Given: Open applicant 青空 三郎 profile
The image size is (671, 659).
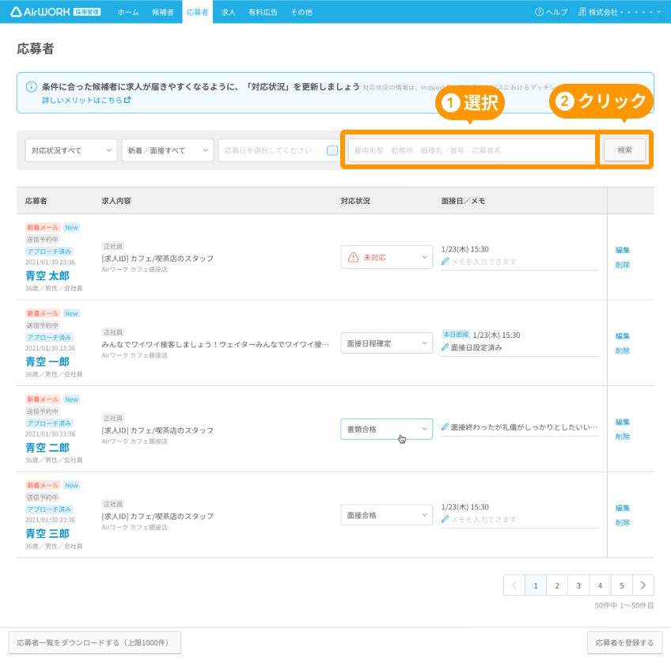Looking at the screenshot, I should tap(47, 534).
